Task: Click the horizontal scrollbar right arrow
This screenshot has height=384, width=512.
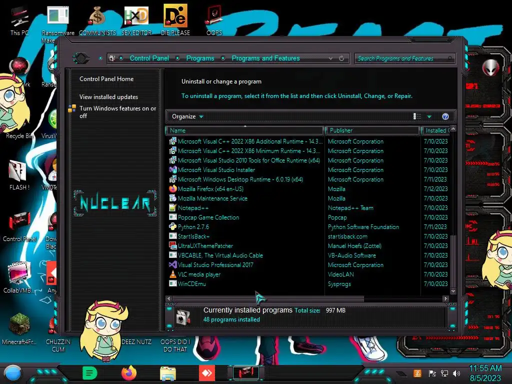Action: [x=445, y=298]
